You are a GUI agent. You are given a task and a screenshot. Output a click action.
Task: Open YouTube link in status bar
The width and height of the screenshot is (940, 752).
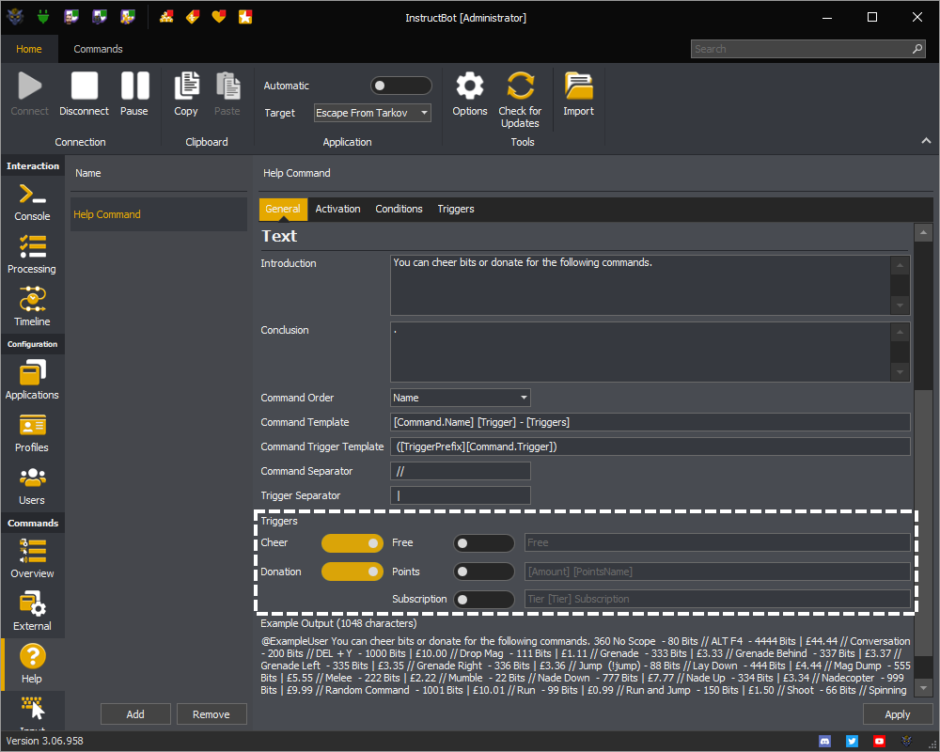[x=879, y=742]
